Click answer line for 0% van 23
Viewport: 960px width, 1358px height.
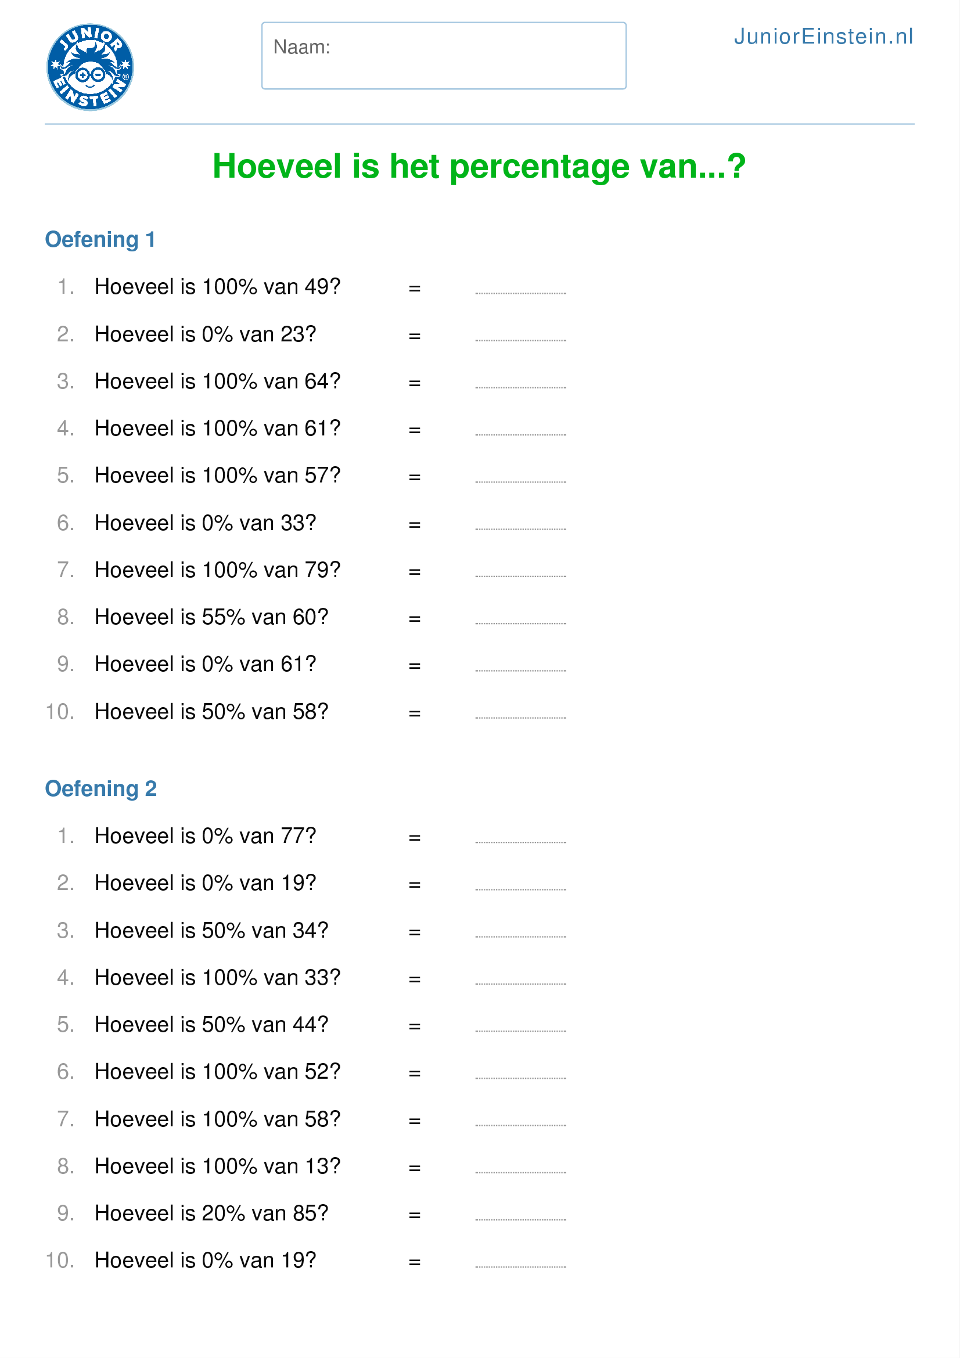(x=520, y=340)
